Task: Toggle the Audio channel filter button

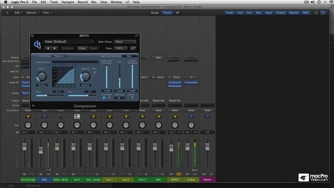Action: (x=230, y=13)
